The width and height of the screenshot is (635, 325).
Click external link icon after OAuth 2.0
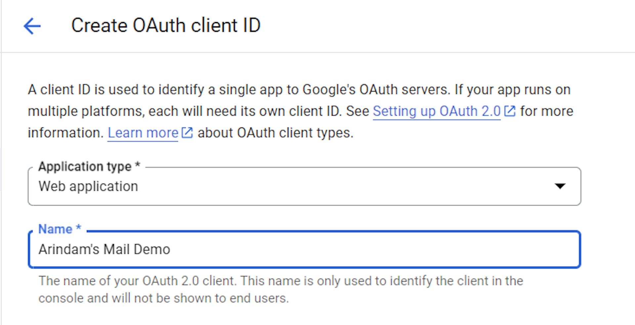510,111
